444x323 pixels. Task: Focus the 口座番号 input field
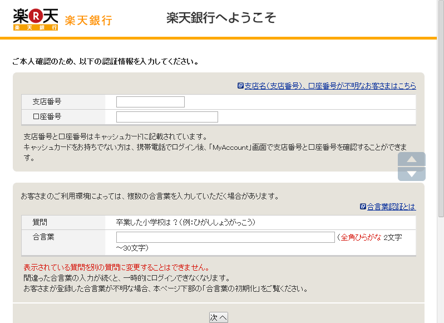[167, 117]
